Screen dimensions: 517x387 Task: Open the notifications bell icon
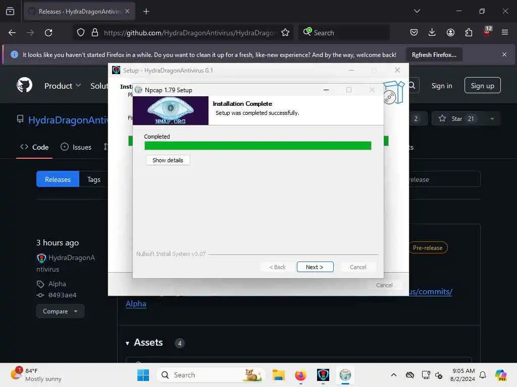coord(483,375)
